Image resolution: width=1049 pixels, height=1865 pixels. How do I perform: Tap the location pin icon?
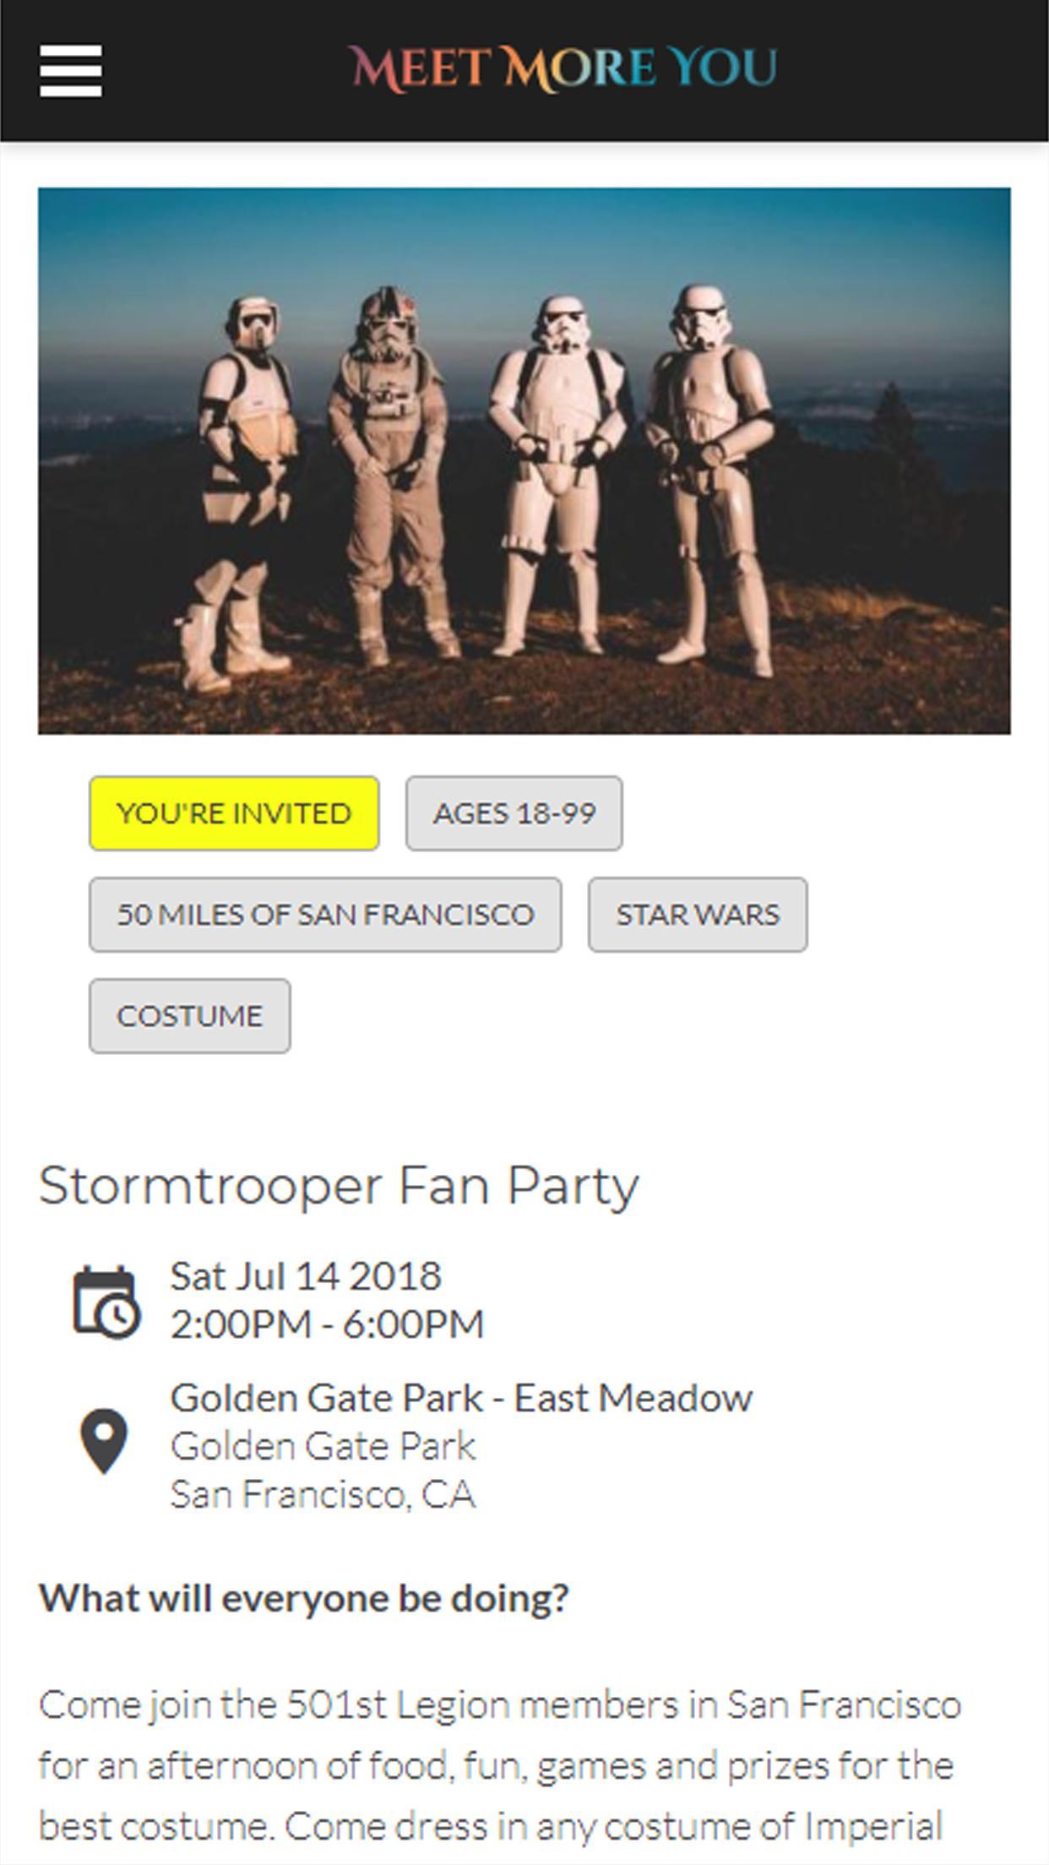pyautogui.click(x=104, y=1441)
